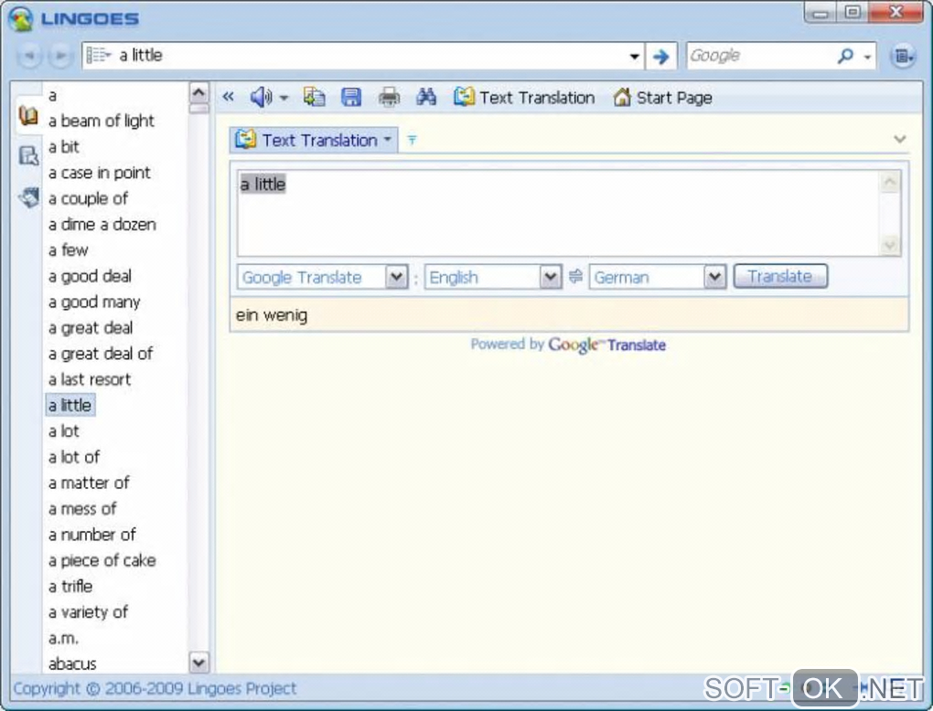Select 'a.m.' entry
This screenshot has height=711, width=933.
click(x=63, y=639)
